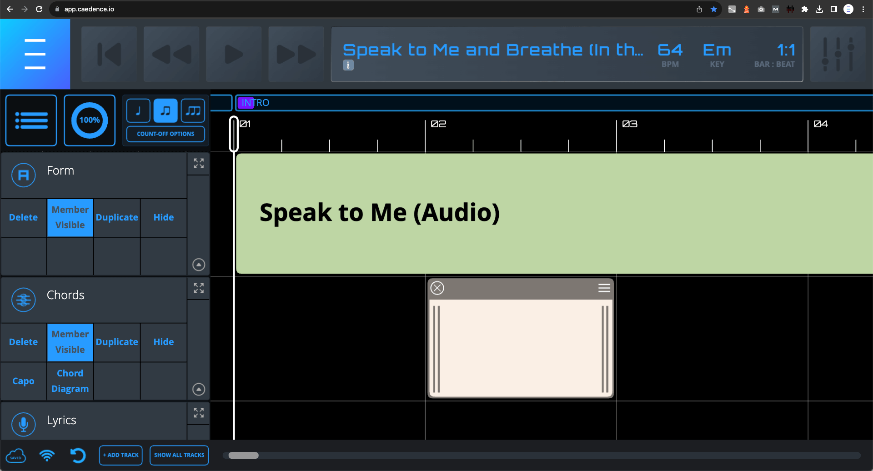The height and width of the screenshot is (471, 873).
Task: Close the chord block on timeline
Action: coord(437,288)
